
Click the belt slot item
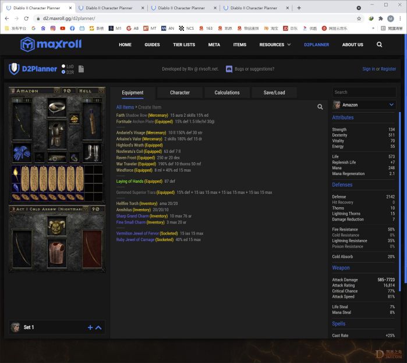click(x=57, y=158)
